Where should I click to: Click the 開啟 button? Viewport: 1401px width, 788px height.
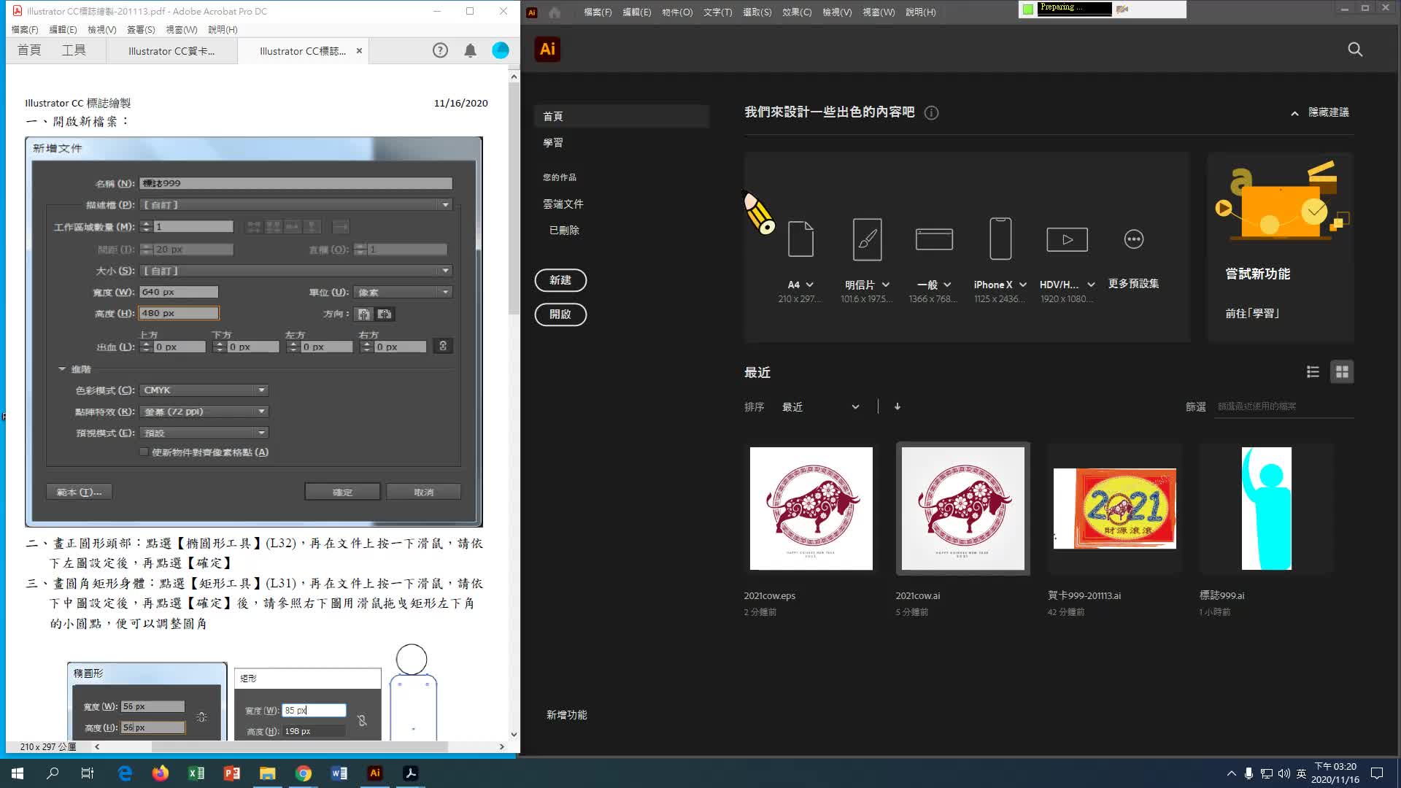(560, 314)
